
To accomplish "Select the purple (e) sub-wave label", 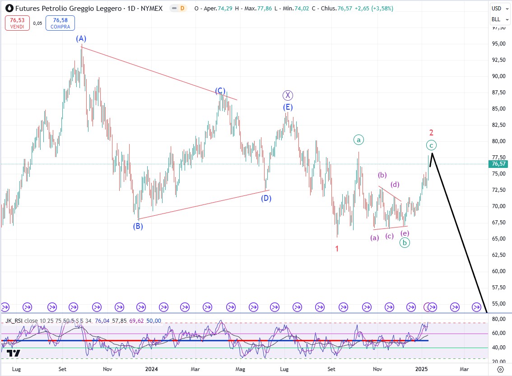I will click(405, 233).
